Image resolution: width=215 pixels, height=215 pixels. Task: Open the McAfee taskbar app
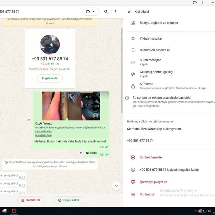[14, 211]
